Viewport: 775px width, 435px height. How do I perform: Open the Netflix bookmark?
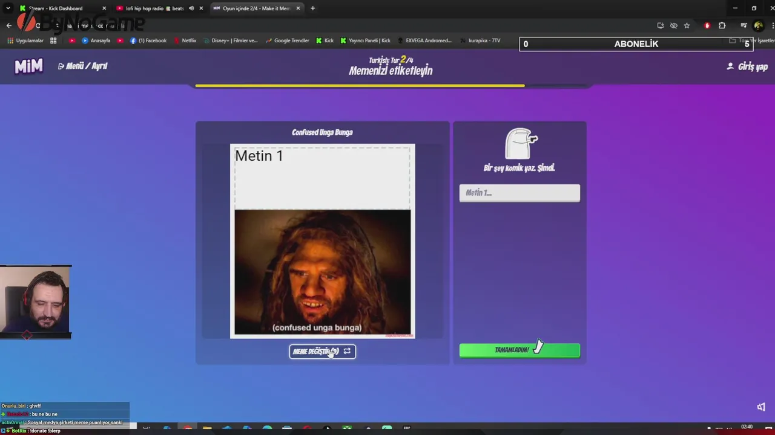click(x=185, y=40)
